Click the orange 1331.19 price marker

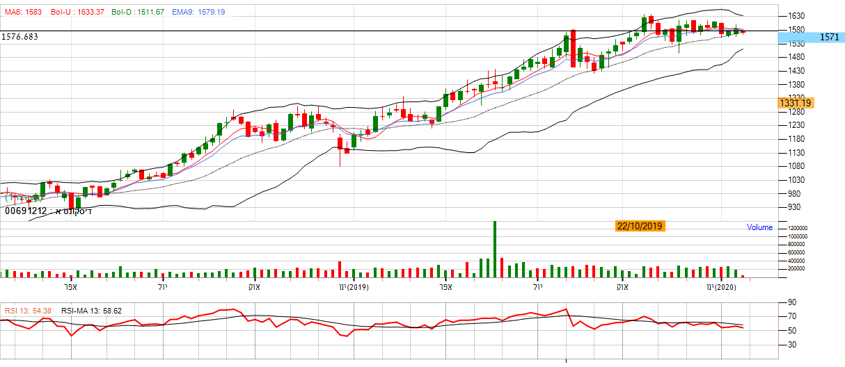[796, 103]
